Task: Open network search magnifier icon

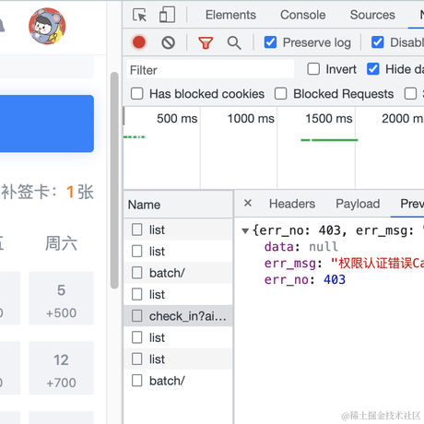Action: [234, 42]
